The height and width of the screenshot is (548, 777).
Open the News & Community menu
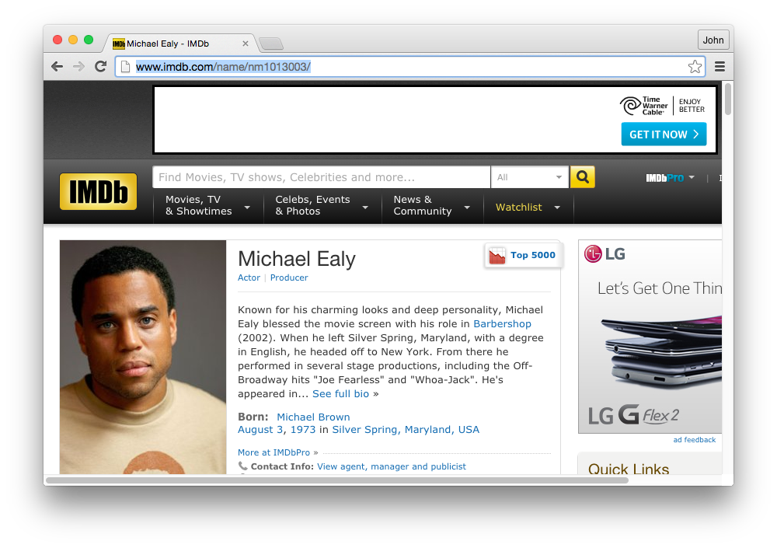tap(432, 205)
